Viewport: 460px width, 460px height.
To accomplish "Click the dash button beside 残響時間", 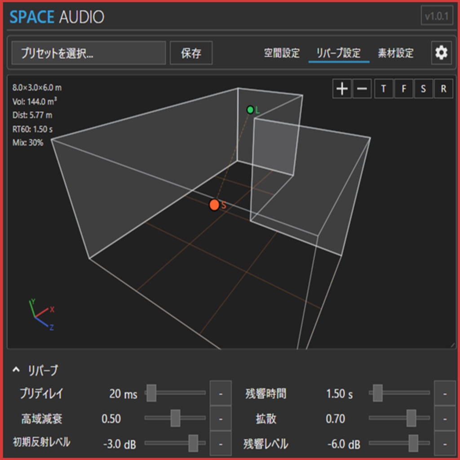I will coord(445,394).
